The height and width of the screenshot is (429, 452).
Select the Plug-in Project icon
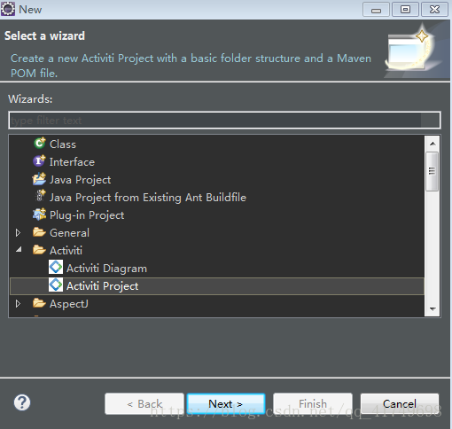coord(39,214)
